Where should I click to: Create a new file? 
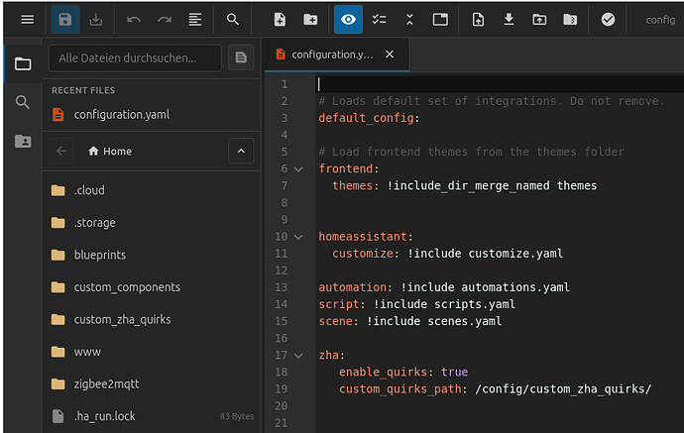pos(280,20)
